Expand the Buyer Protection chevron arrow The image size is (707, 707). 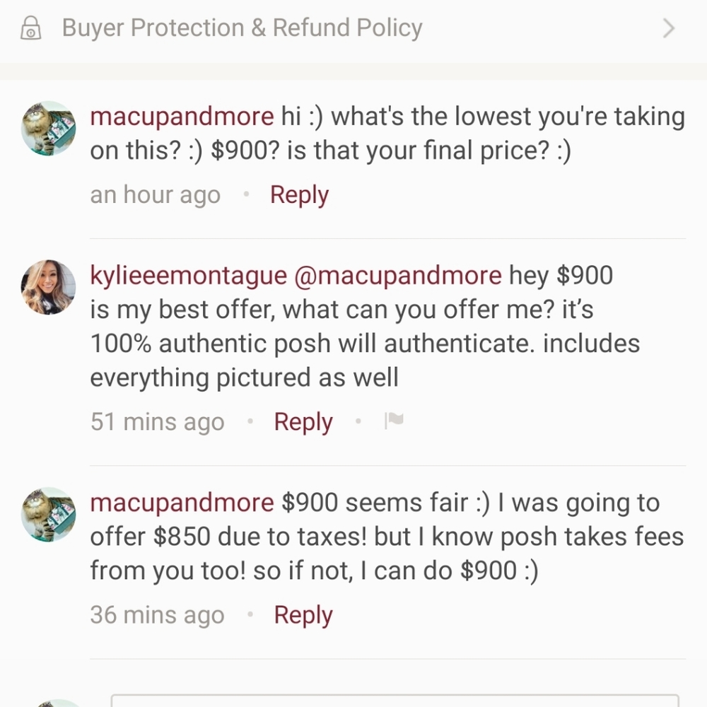[669, 28]
